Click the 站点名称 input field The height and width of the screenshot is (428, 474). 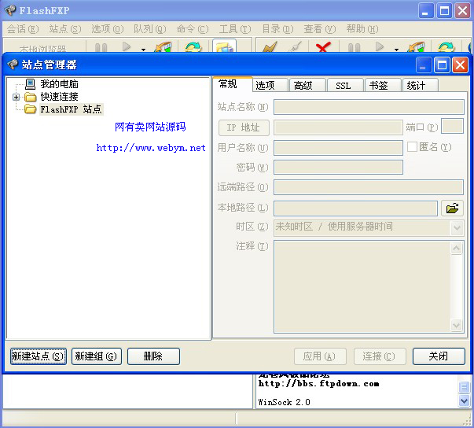point(369,107)
